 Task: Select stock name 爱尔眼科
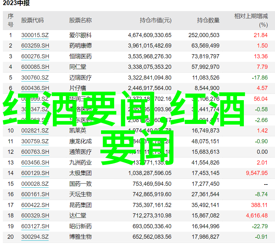point(80,35)
